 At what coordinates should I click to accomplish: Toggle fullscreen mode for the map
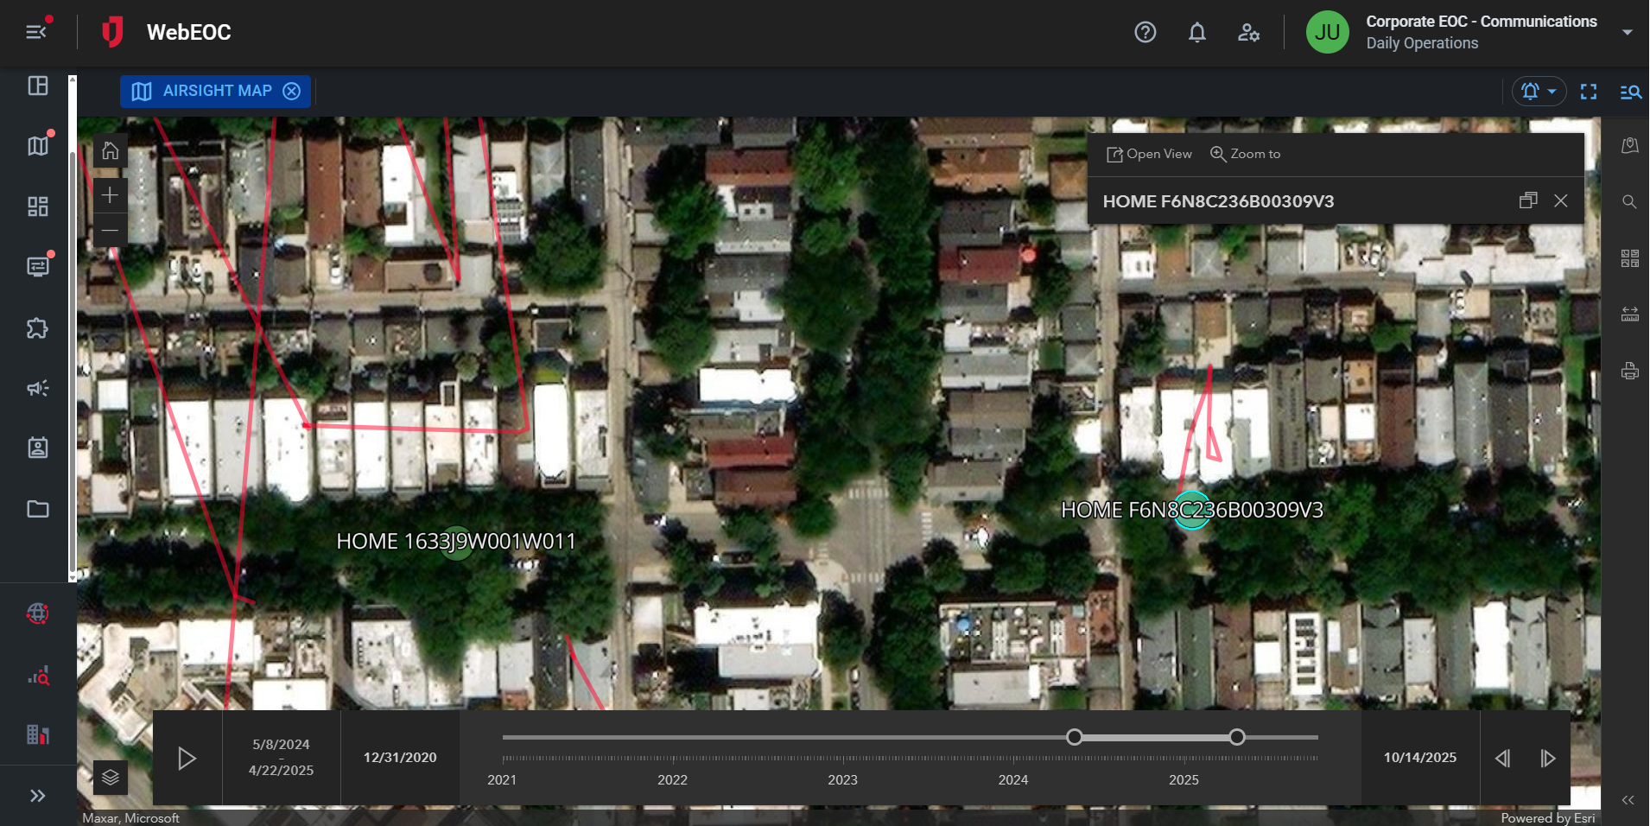1588,92
